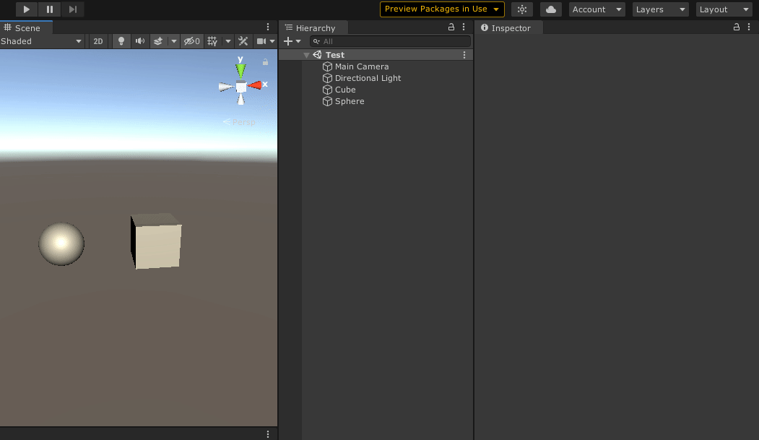Toggle scene lighting with the lightbulb

(121, 41)
